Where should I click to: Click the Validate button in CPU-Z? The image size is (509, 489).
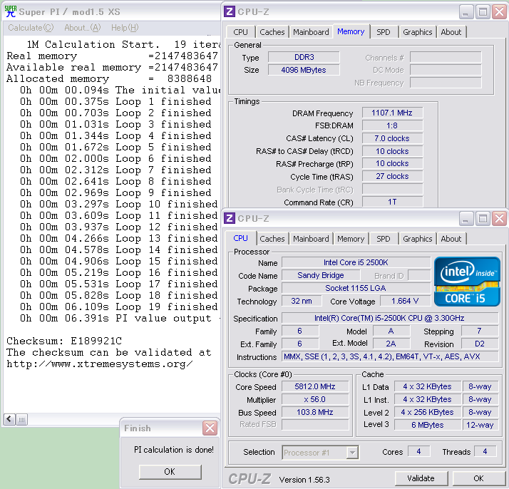[x=421, y=478]
